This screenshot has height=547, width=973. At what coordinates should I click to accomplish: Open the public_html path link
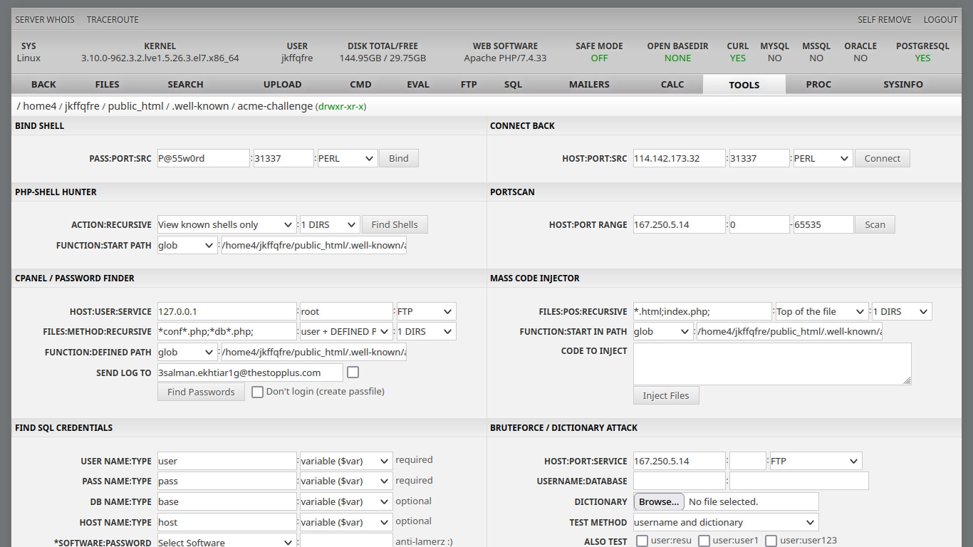coord(135,106)
